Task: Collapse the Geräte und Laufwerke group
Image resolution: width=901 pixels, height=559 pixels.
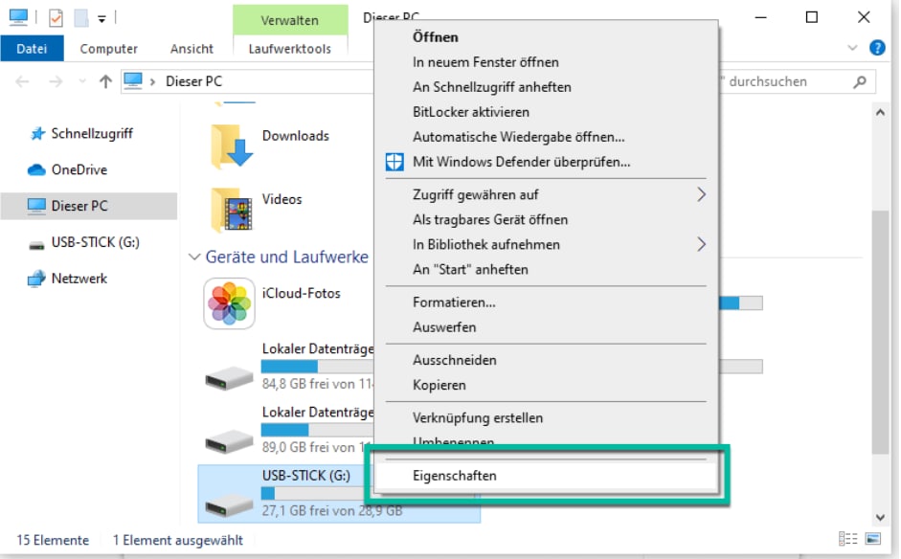Action: pos(194,257)
